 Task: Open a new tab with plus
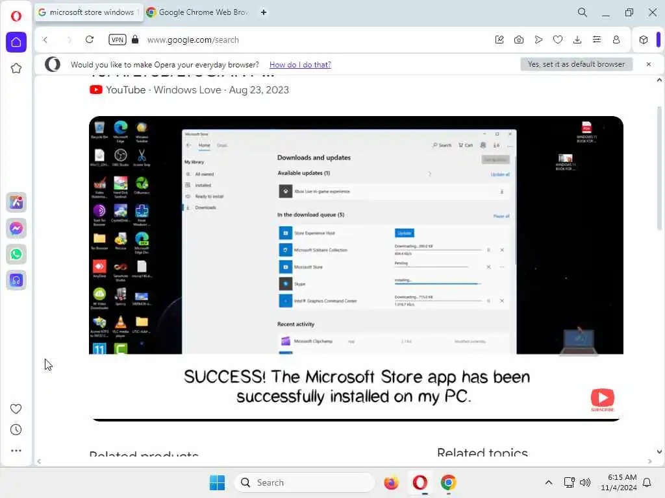[x=264, y=12]
